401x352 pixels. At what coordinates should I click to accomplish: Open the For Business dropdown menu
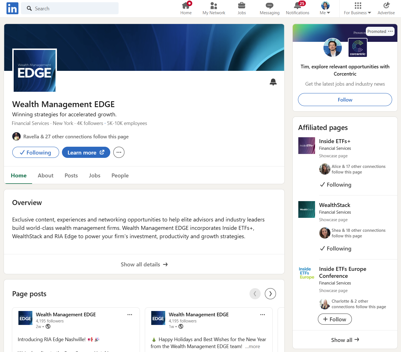click(357, 8)
